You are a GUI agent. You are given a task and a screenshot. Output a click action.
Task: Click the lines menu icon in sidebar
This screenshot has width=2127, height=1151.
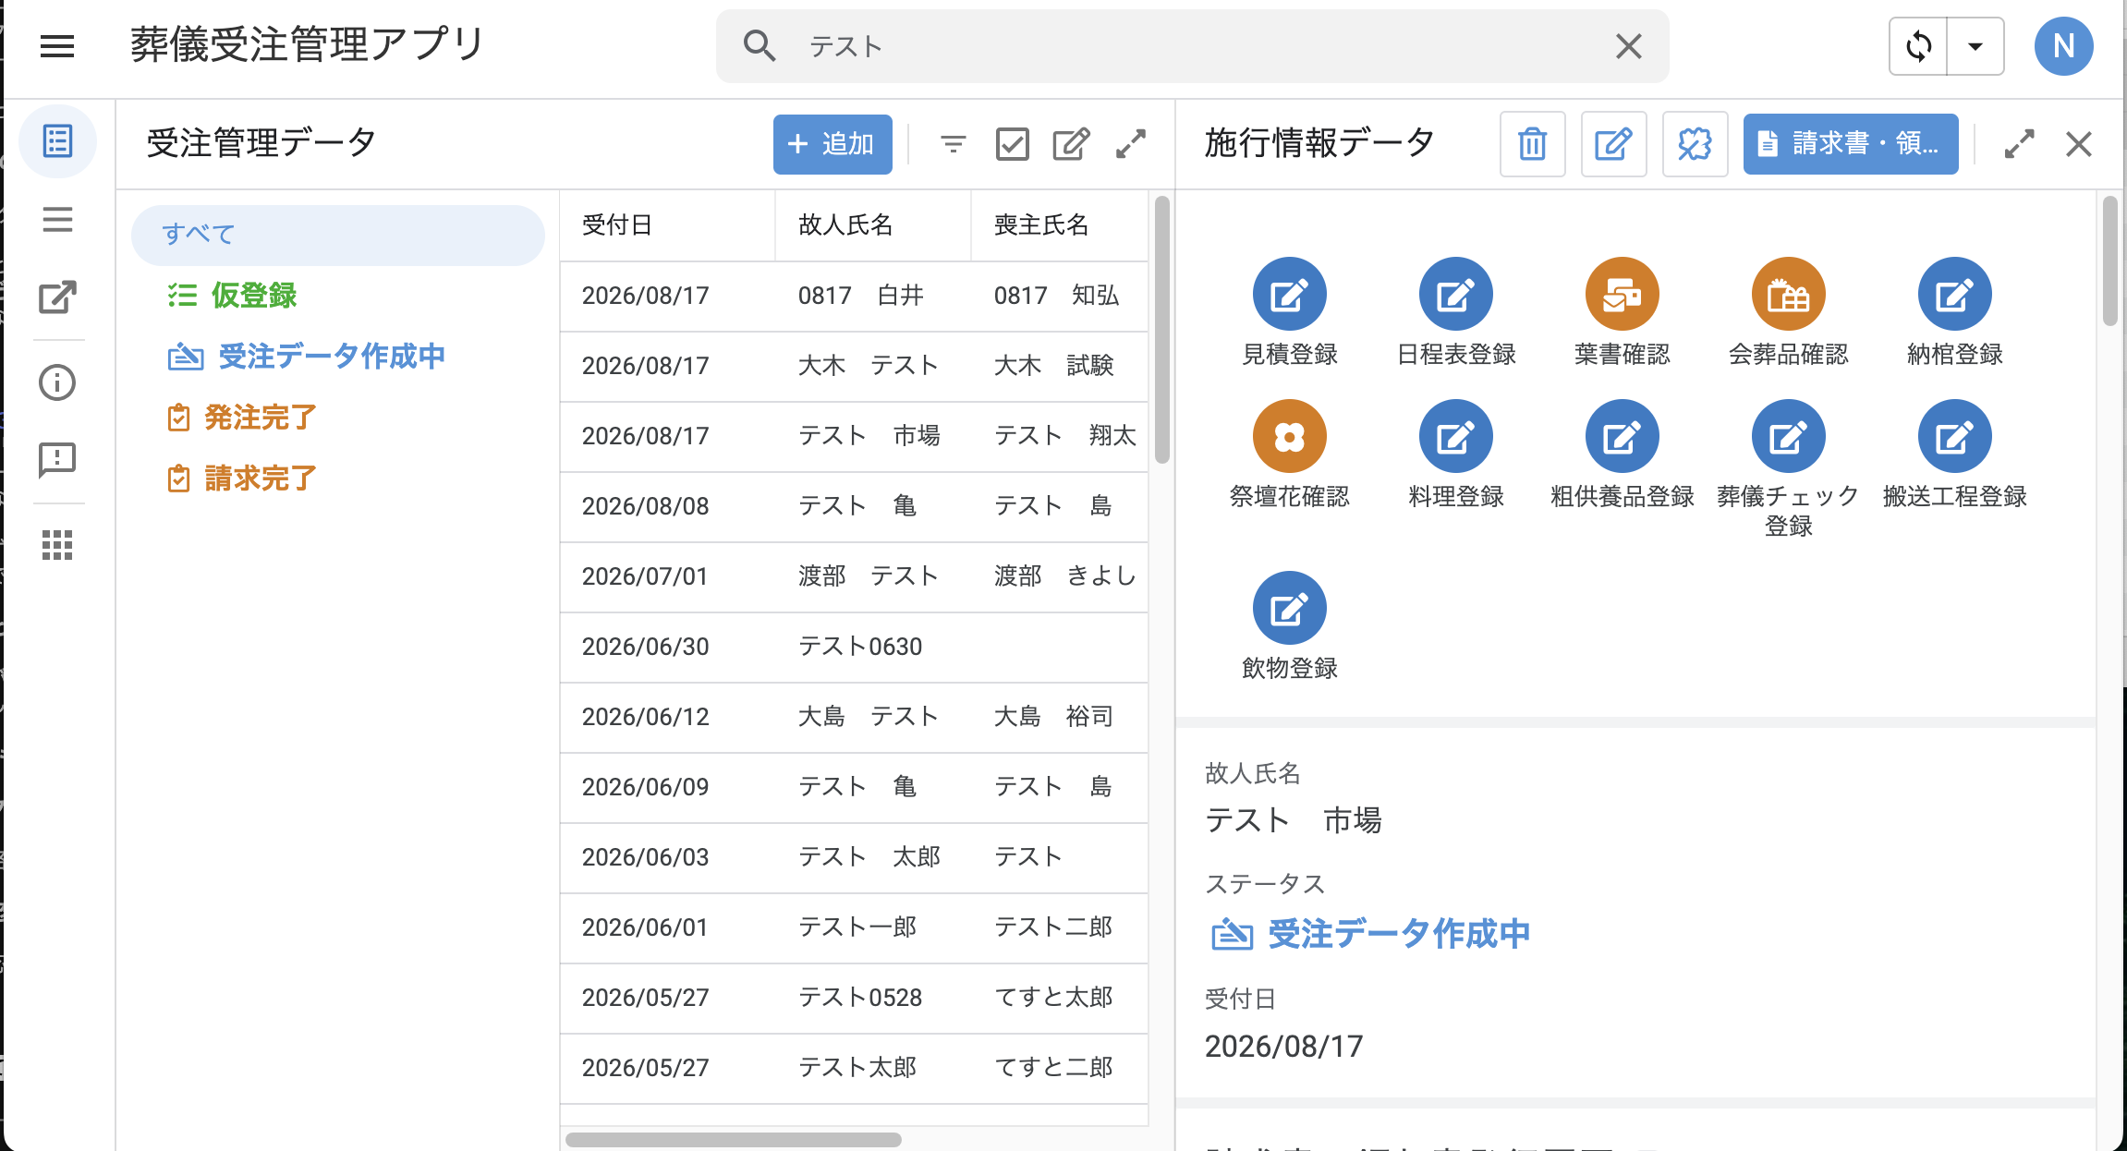pyautogui.click(x=57, y=220)
